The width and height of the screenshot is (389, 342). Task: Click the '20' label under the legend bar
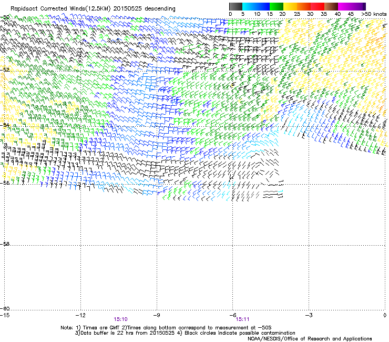click(282, 14)
